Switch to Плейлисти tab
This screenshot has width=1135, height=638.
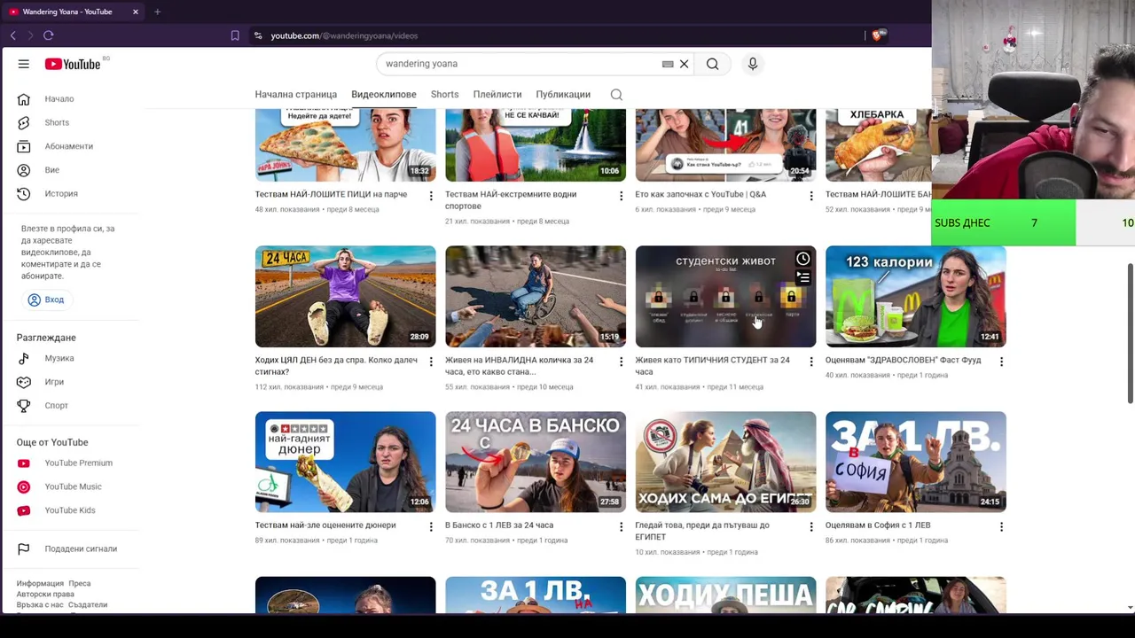tap(497, 95)
